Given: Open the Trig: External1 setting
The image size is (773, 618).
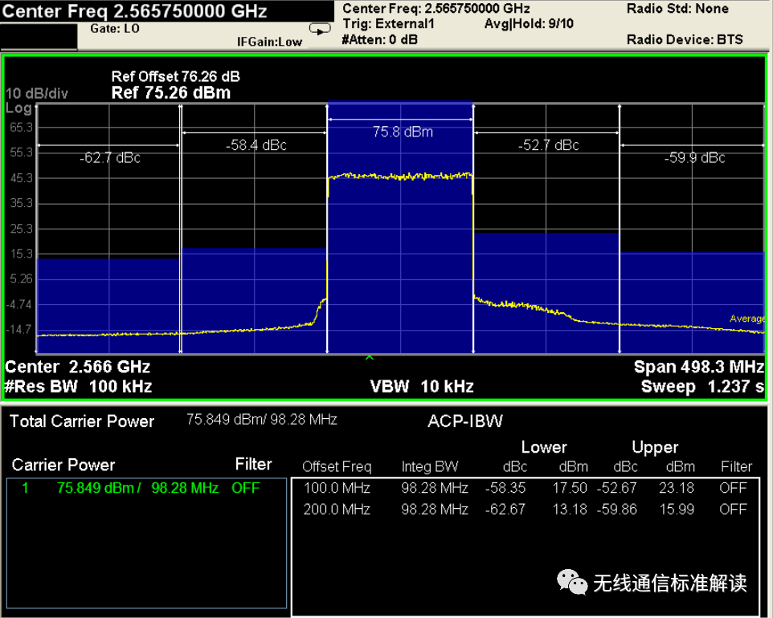Looking at the screenshot, I should [388, 24].
